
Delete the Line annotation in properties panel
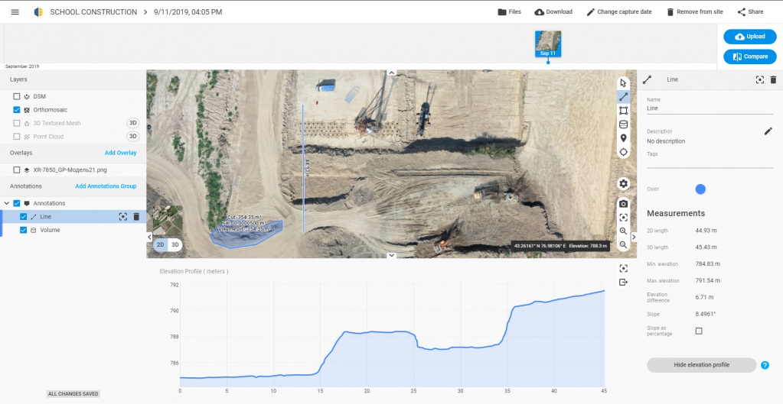[x=773, y=79]
